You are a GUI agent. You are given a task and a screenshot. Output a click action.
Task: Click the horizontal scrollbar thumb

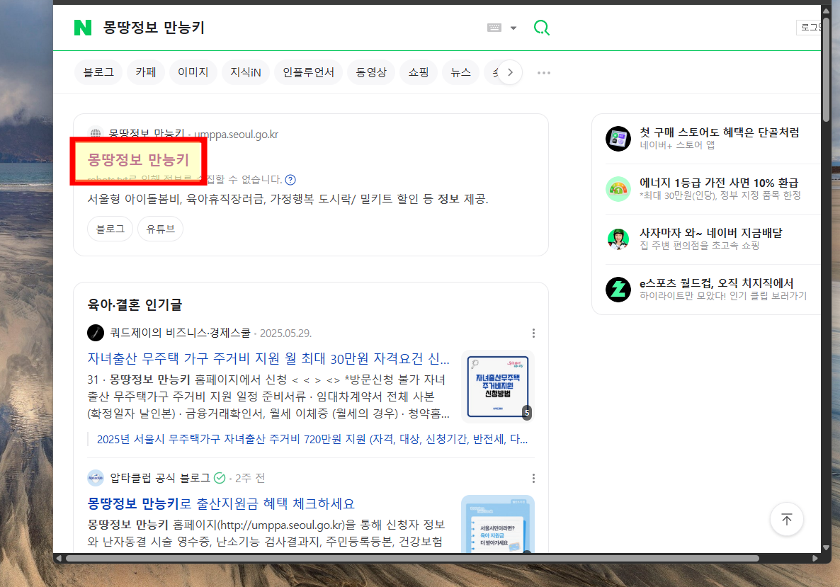[x=412, y=558]
